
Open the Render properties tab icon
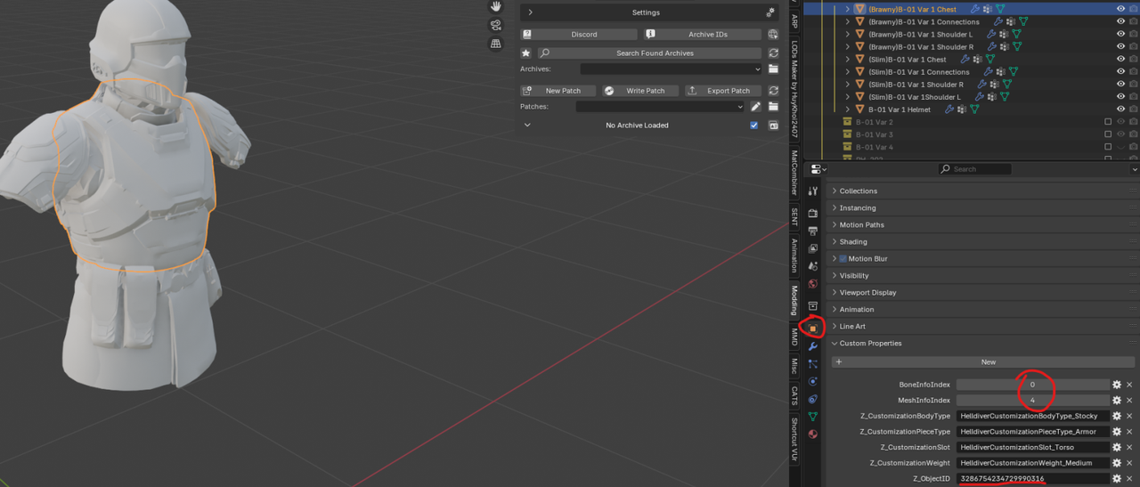point(812,214)
